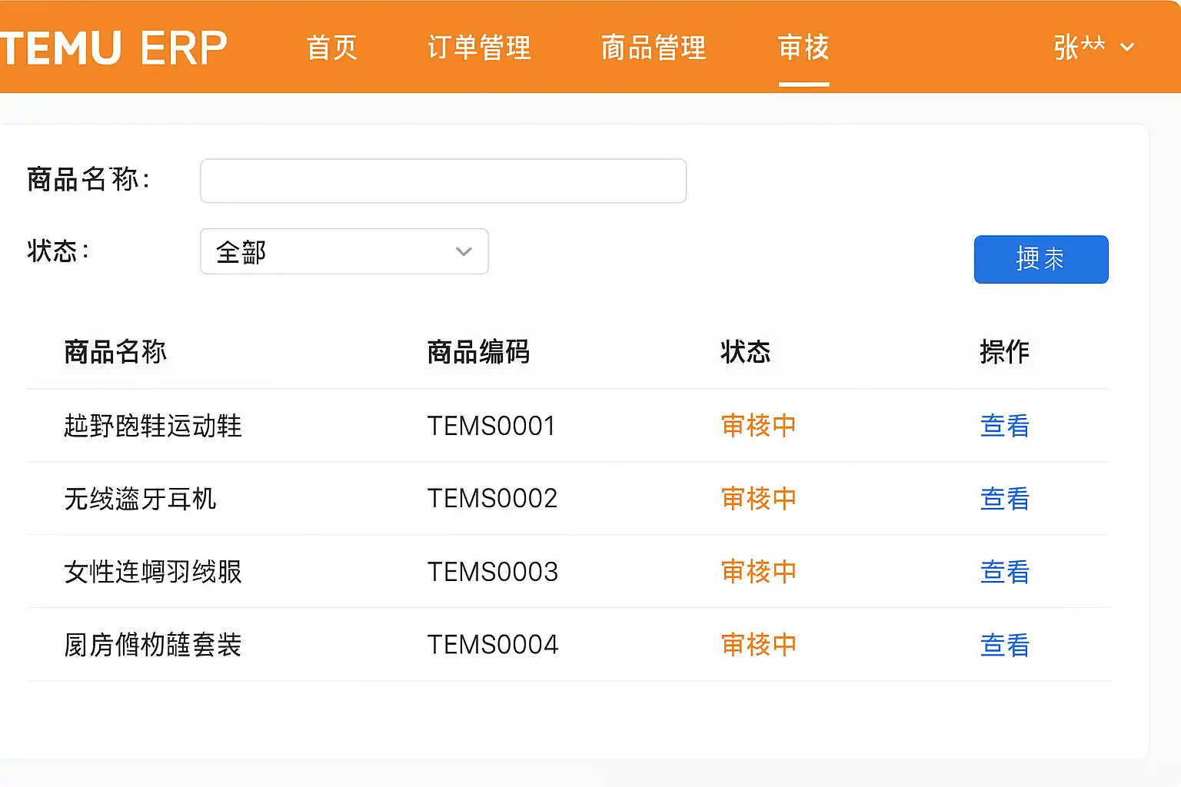
Task: Switch to 商品管理 in the navigation
Action: [x=653, y=48]
